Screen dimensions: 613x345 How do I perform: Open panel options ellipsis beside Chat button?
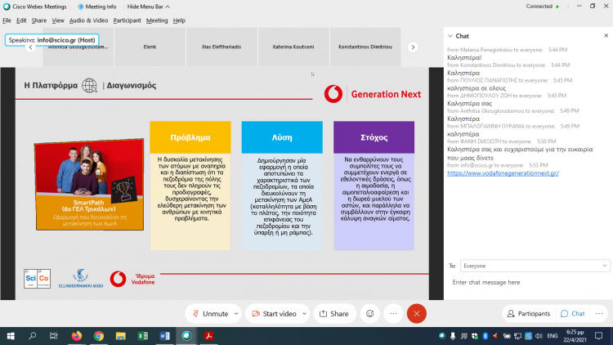(x=599, y=314)
